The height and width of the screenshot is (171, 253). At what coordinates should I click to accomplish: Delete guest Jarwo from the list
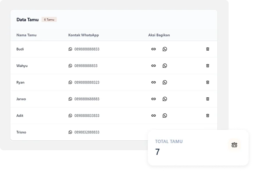[207, 99]
